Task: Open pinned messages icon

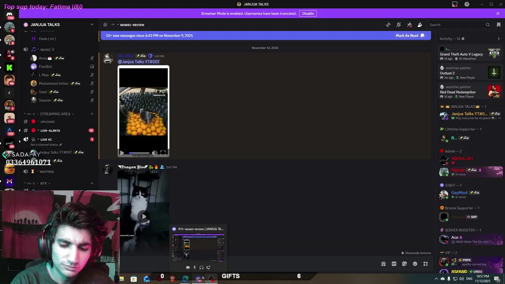Action: pos(410,24)
